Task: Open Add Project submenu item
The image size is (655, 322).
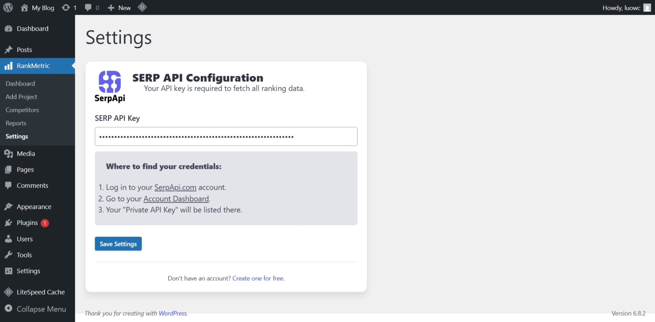Action: (21, 97)
